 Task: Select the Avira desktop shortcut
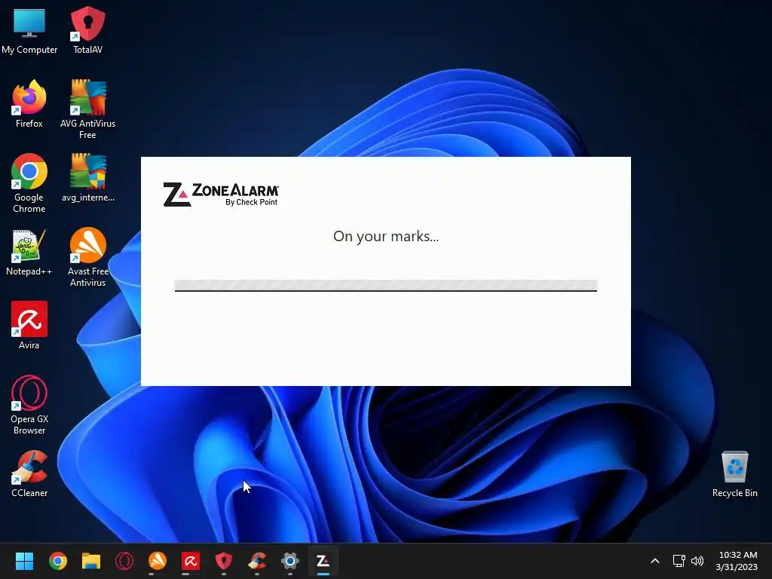(x=29, y=326)
